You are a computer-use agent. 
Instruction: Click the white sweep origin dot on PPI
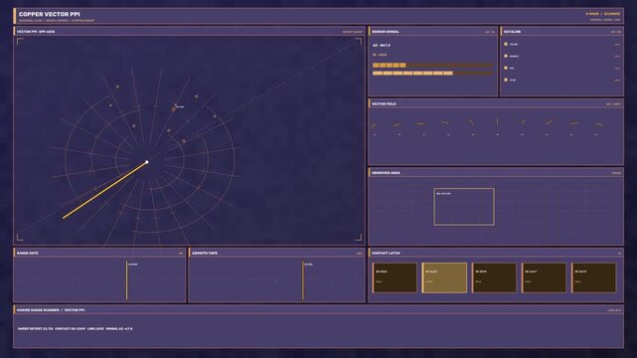point(147,162)
